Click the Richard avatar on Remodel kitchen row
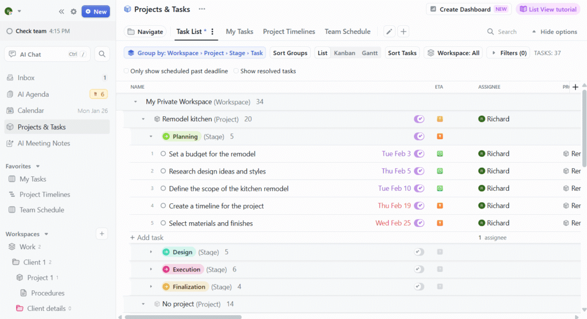This screenshot has width=587, height=319. coord(482,119)
